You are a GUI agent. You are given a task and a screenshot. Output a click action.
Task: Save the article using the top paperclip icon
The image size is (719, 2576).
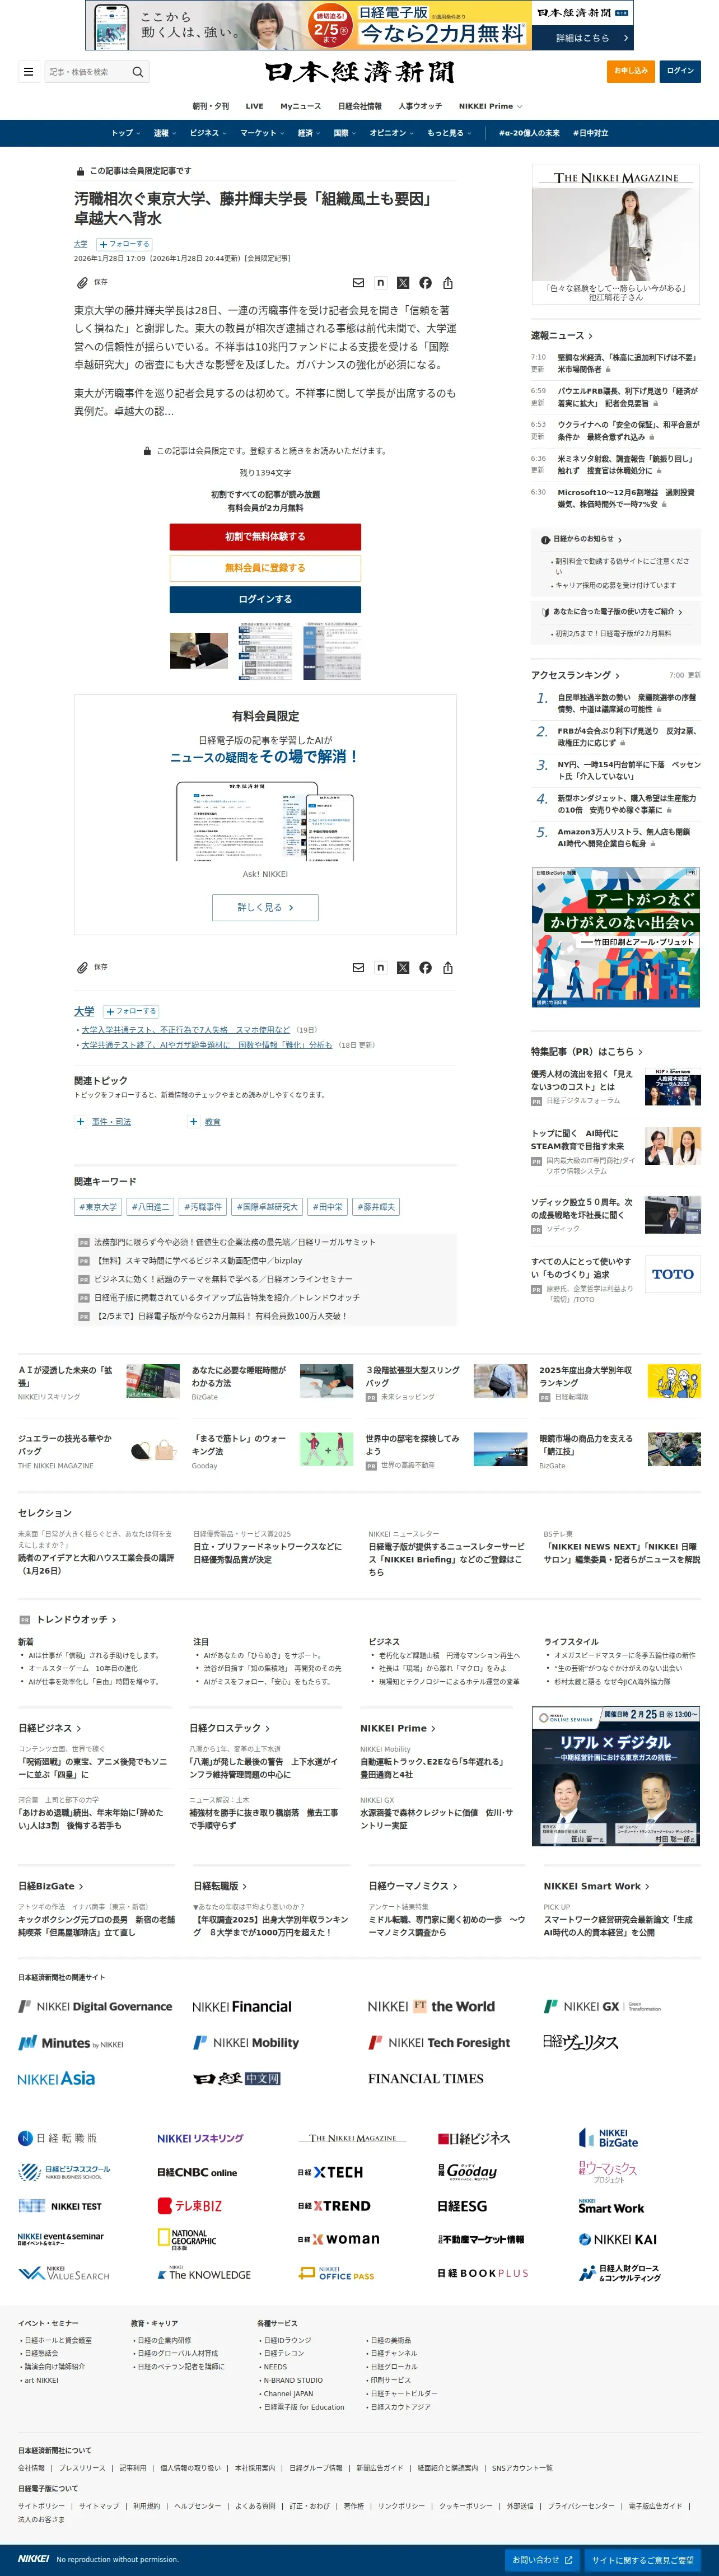tap(82, 283)
